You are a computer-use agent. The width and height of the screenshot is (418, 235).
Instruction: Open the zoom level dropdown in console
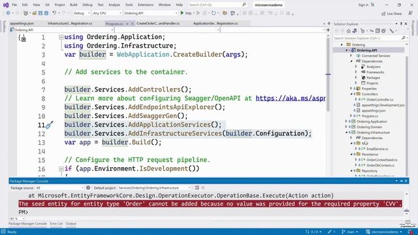17,219
